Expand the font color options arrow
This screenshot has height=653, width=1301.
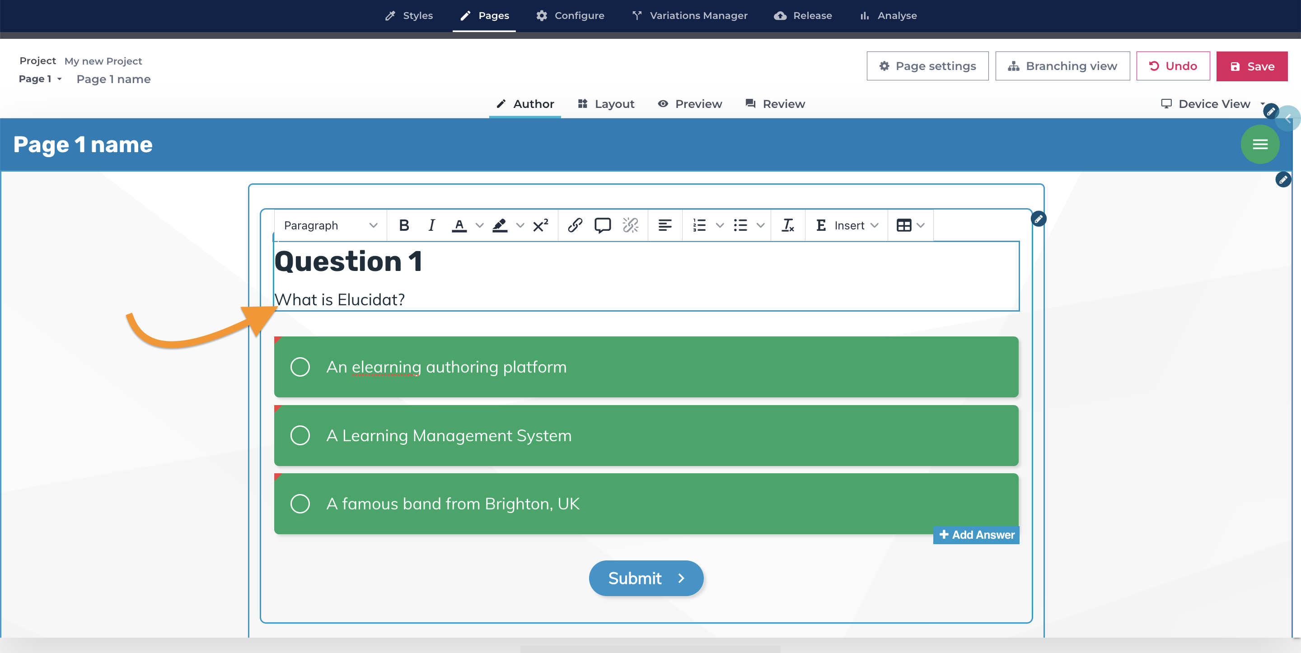(x=479, y=225)
